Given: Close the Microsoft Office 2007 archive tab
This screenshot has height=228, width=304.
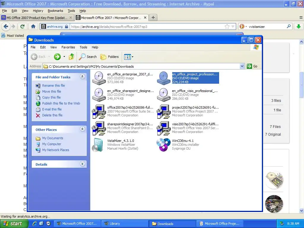Looking at the screenshot, I should pos(145,18).
